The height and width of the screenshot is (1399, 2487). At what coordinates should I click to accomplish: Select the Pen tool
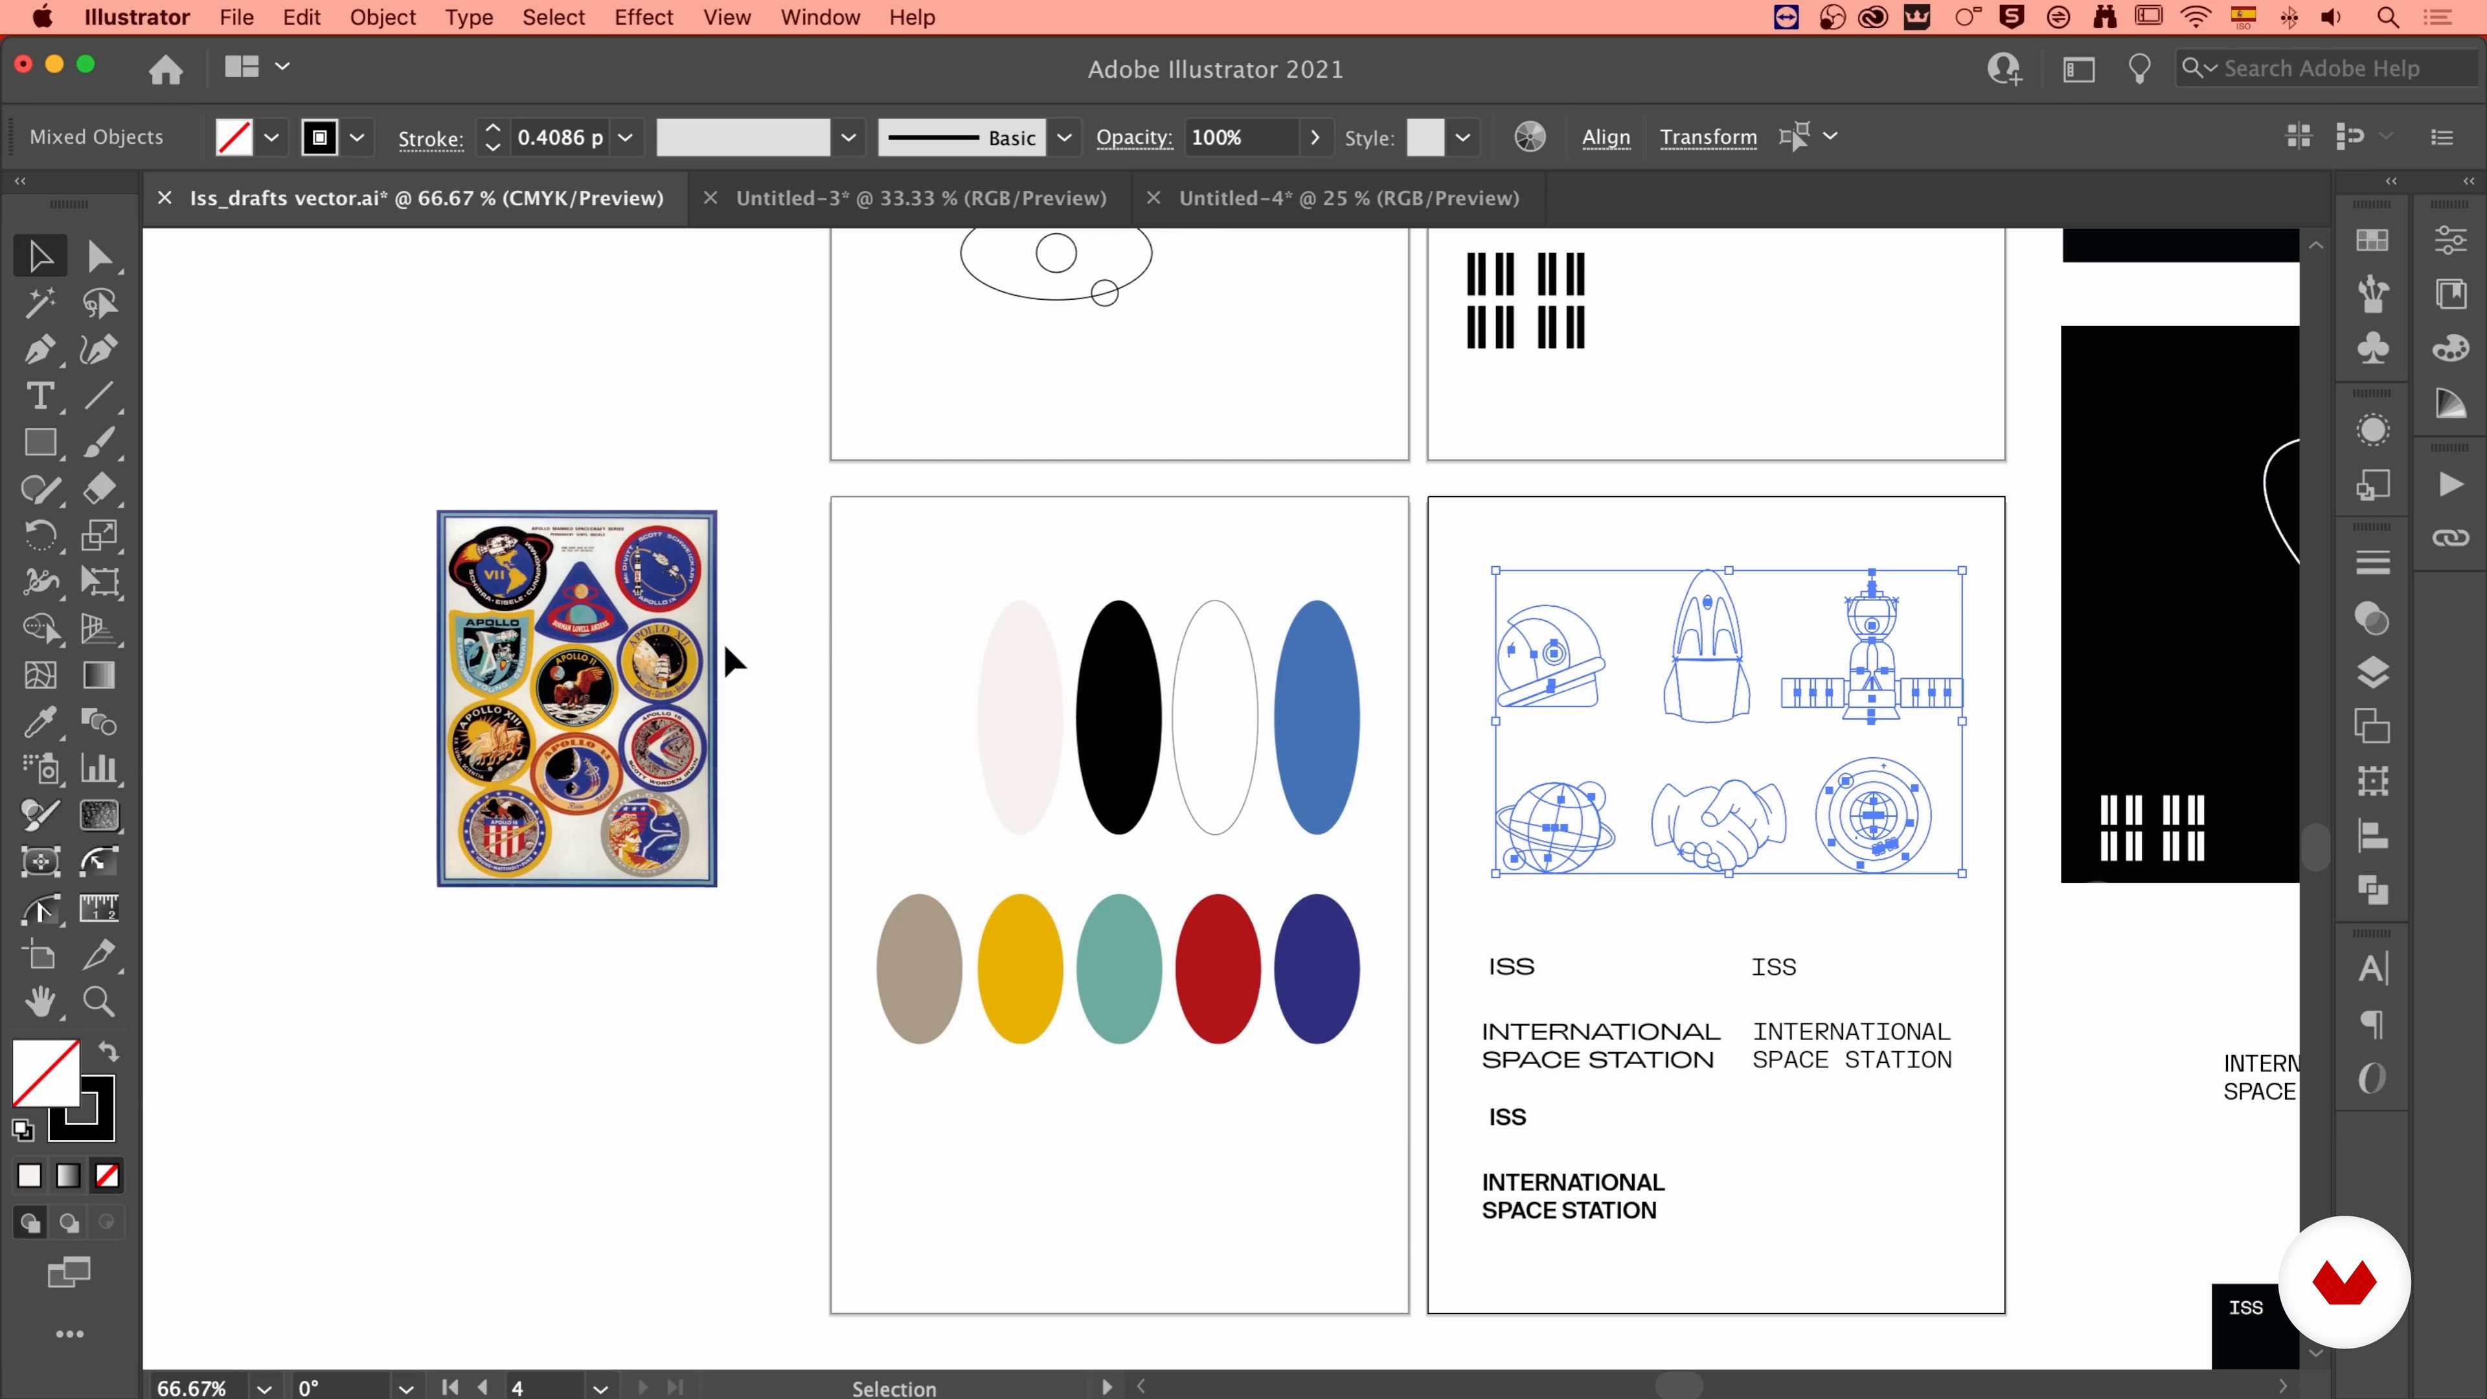click(x=40, y=350)
